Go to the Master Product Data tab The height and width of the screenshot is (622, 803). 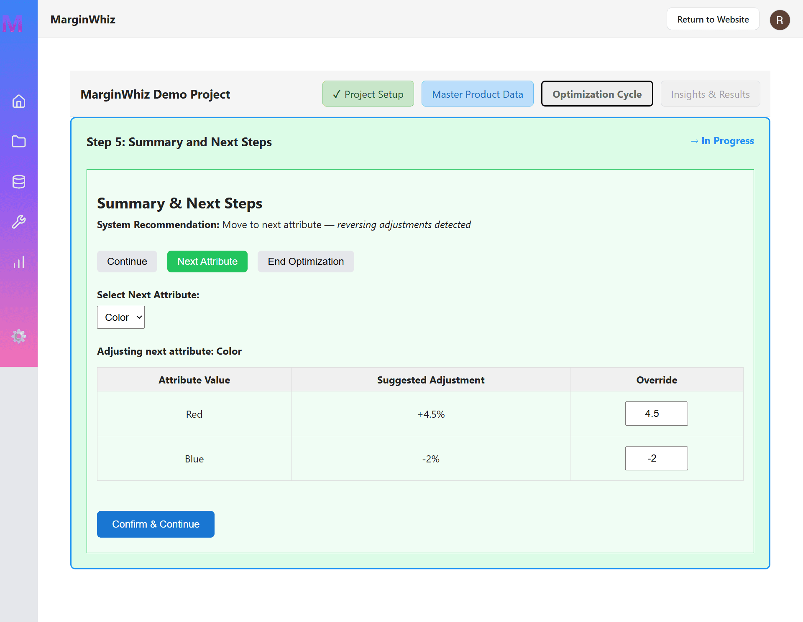pos(477,94)
